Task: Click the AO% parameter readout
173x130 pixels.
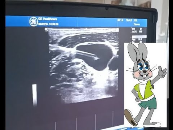Action: (137, 32)
